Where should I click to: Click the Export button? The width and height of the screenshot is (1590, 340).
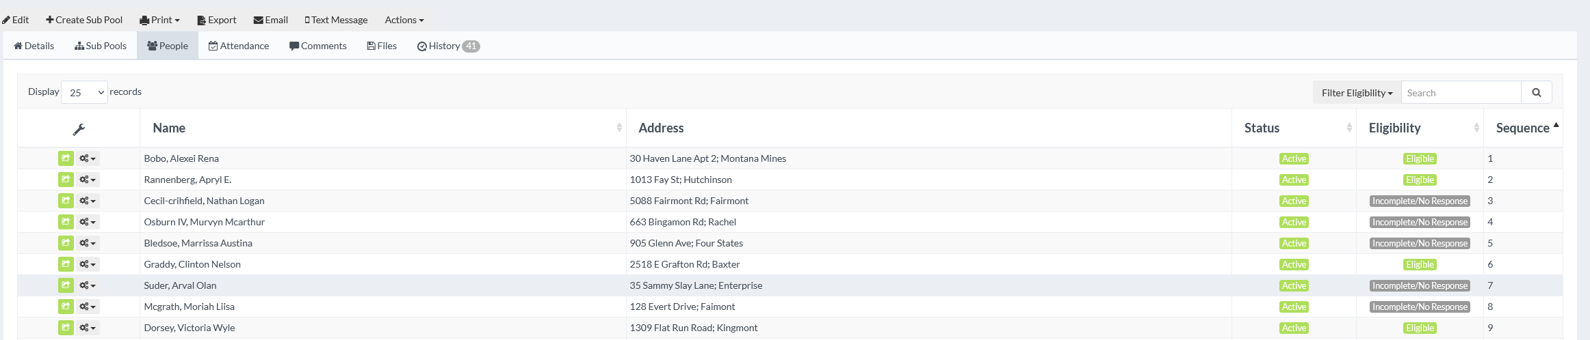[x=217, y=20]
